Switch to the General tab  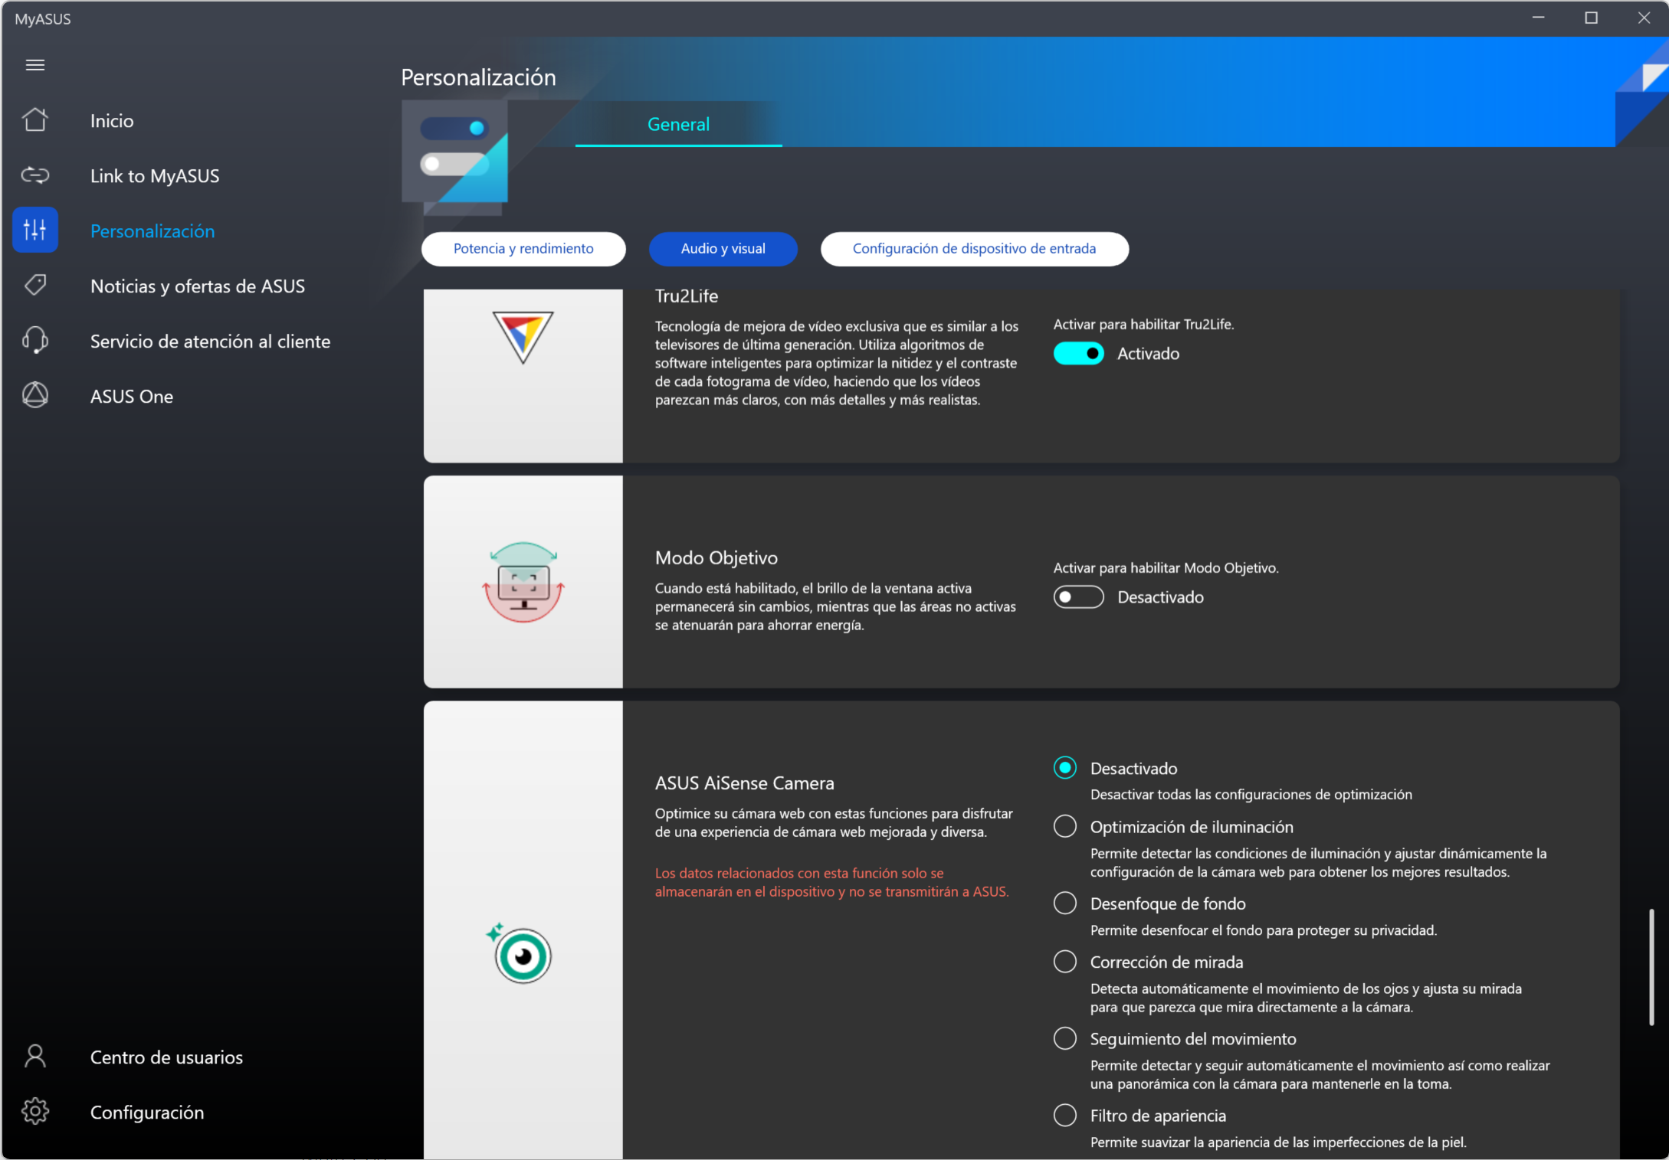(678, 124)
